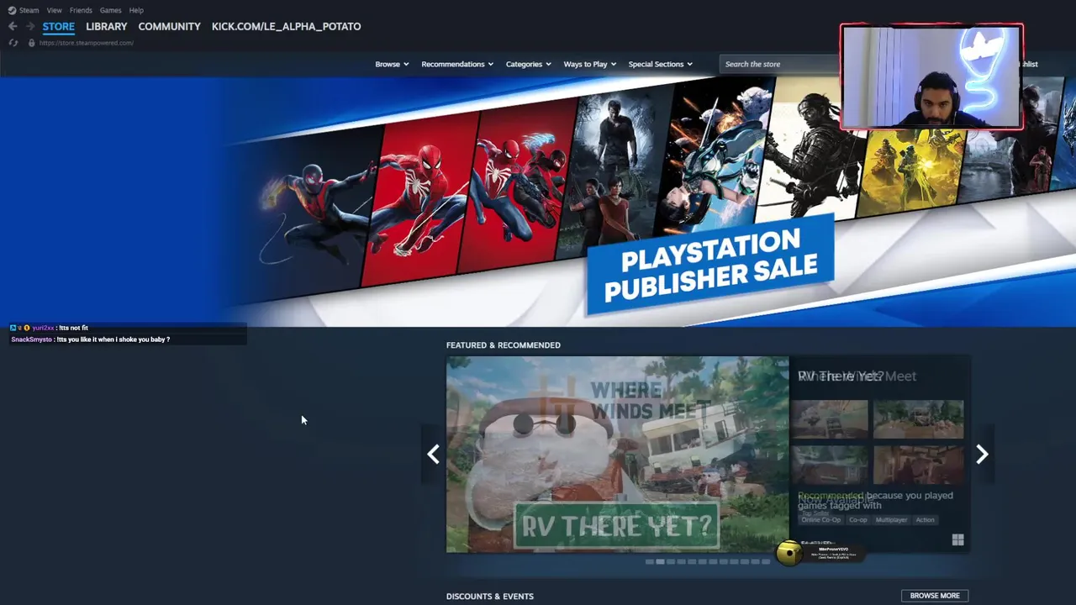The height and width of the screenshot is (605, 1076).
Task: Expand the Recommendations dropdown
Action: [x=457, y=64]
